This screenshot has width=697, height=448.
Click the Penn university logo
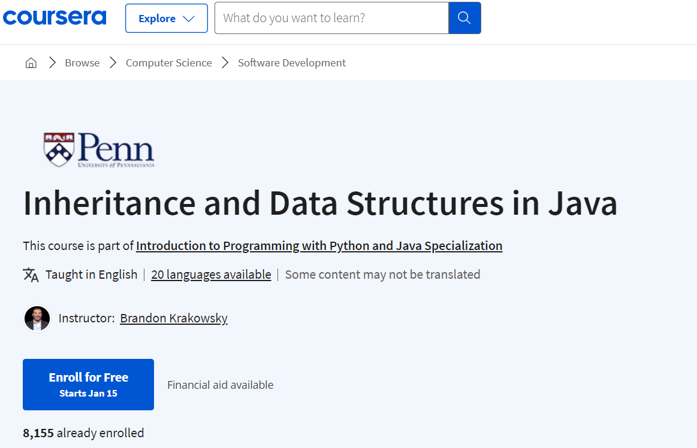99,150
